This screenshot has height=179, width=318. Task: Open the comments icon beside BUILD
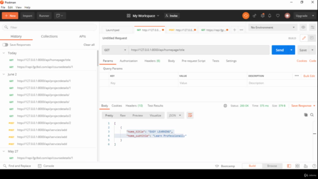[312, 38]
